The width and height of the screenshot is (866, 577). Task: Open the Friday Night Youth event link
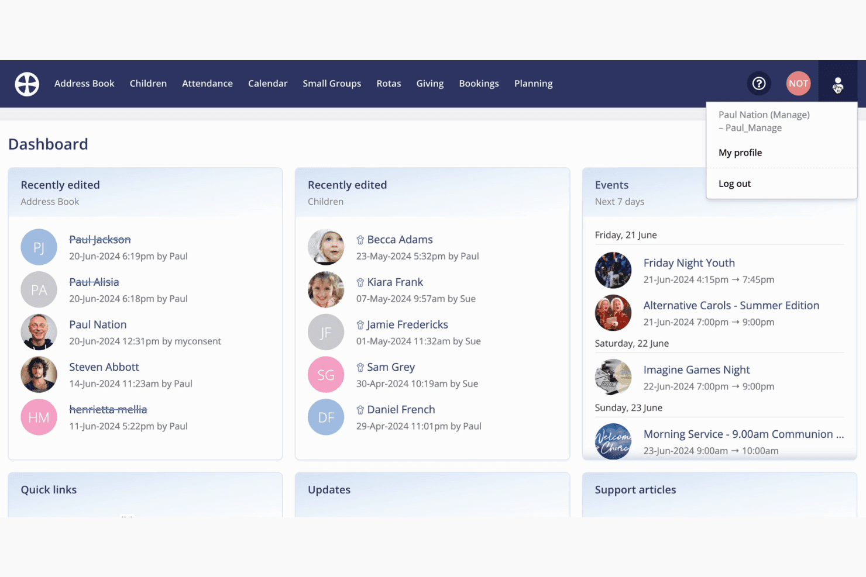point(689,263)
